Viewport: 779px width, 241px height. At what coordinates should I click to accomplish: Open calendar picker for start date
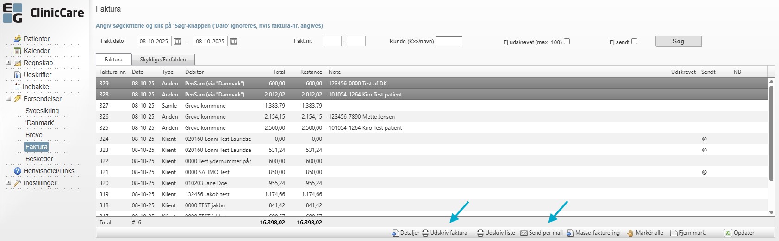(178, 42)
